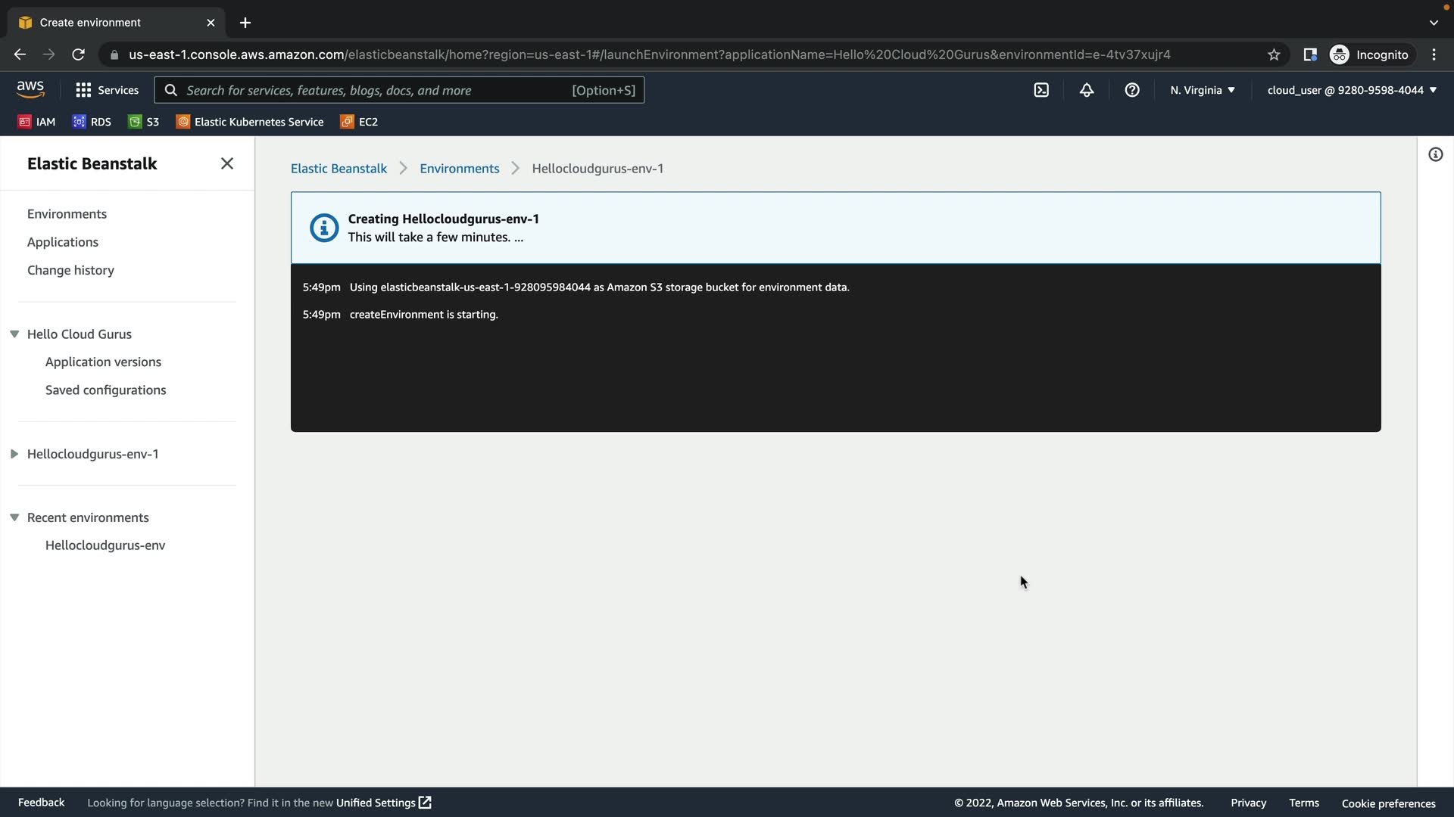Open IAM favorite shortcut

coord(36,122)
